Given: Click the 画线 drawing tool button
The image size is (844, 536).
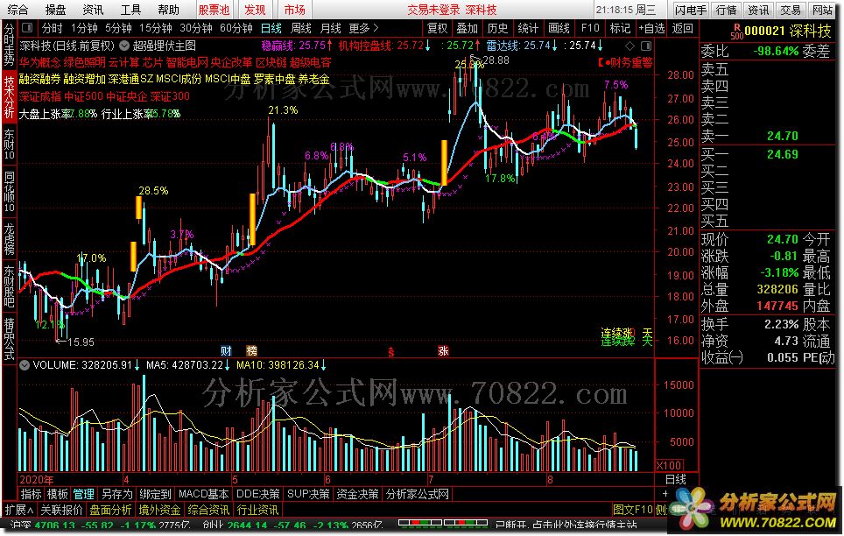Looking at the screenshot, I should point(559,28).
